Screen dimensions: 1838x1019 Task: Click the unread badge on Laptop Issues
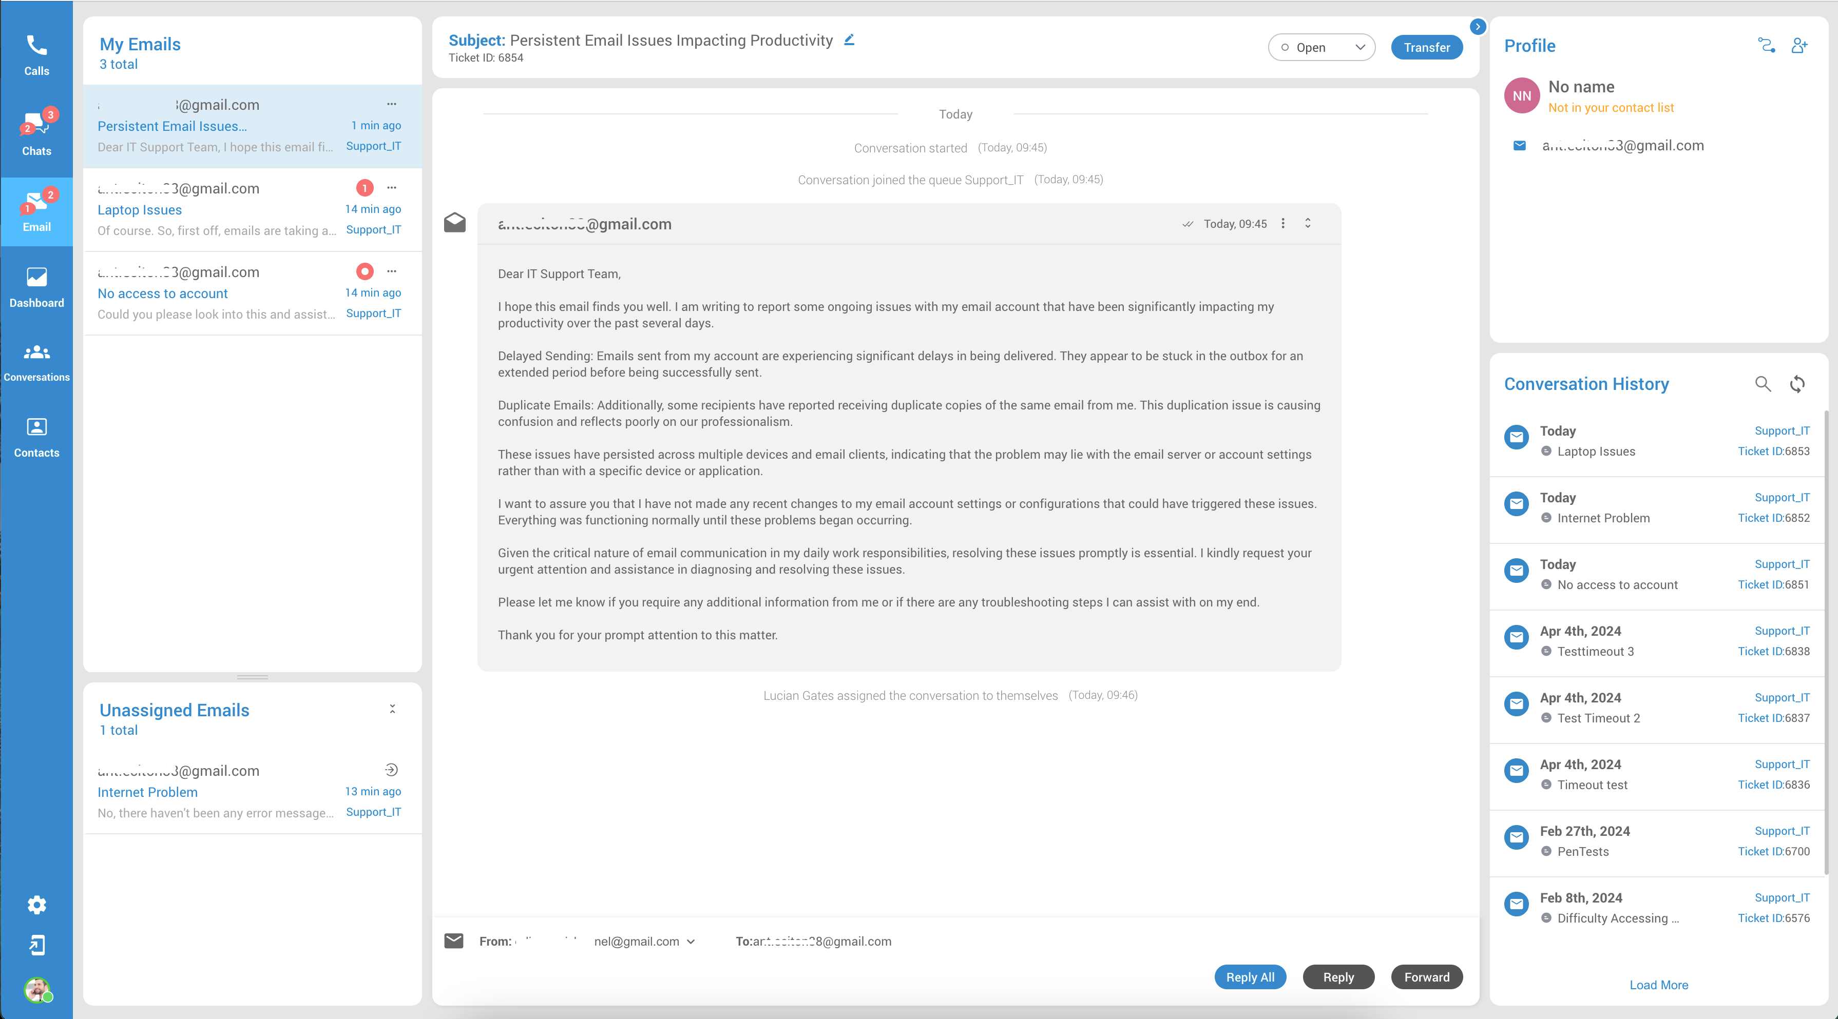coord(365,188)
